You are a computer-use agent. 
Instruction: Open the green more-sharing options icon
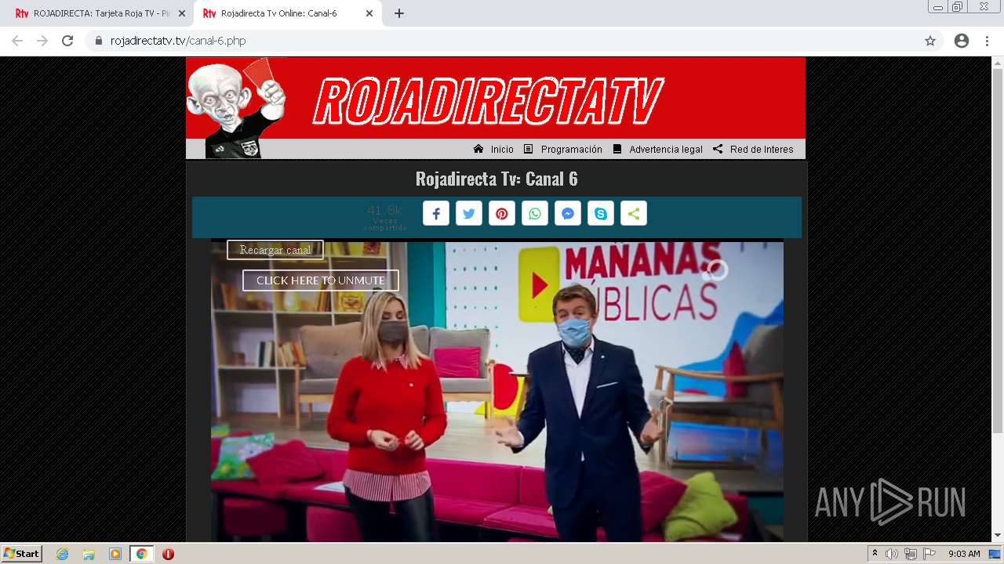tap(634, 214)
